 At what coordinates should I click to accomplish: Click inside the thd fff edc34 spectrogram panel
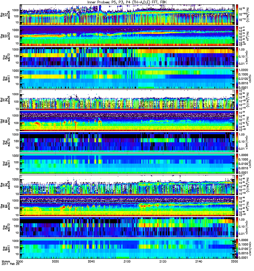tap(127, 100)
